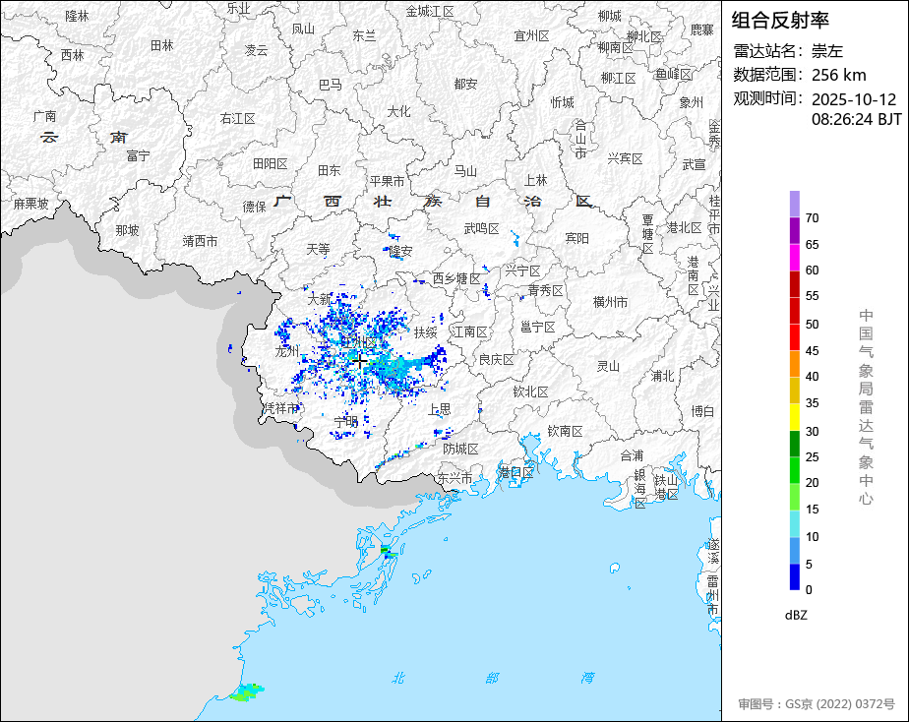Click the 防城区 map label
Image resolution: width=909 pixels, height=722 pixels.
[459, 449]
